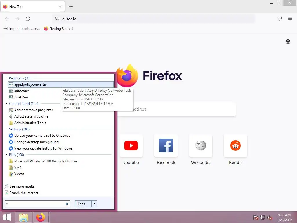The image size is (297, 223).
Task: Click See more results
Action: [19, 186]
